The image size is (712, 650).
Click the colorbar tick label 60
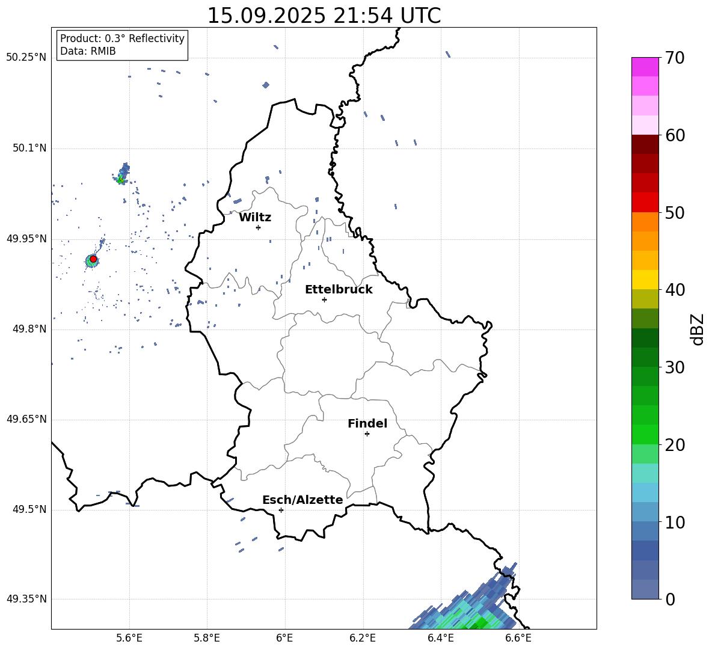(675, 135)
